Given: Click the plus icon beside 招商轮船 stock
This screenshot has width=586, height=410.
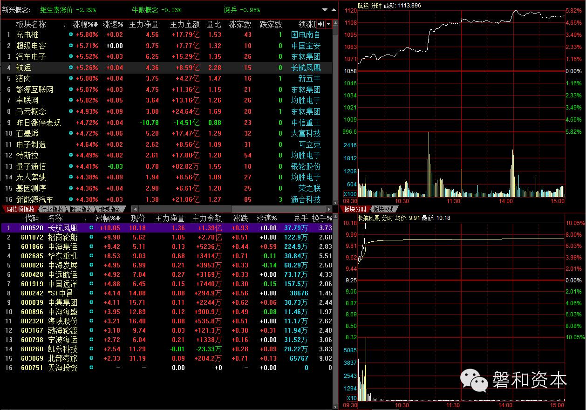Looking at the screenshot, I should [x=91, y=237].
